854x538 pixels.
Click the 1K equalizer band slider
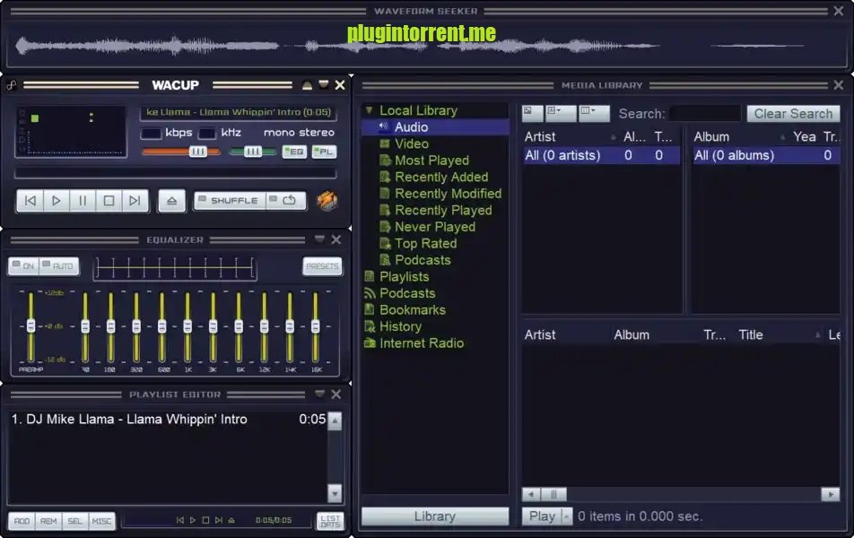point(187,326)
